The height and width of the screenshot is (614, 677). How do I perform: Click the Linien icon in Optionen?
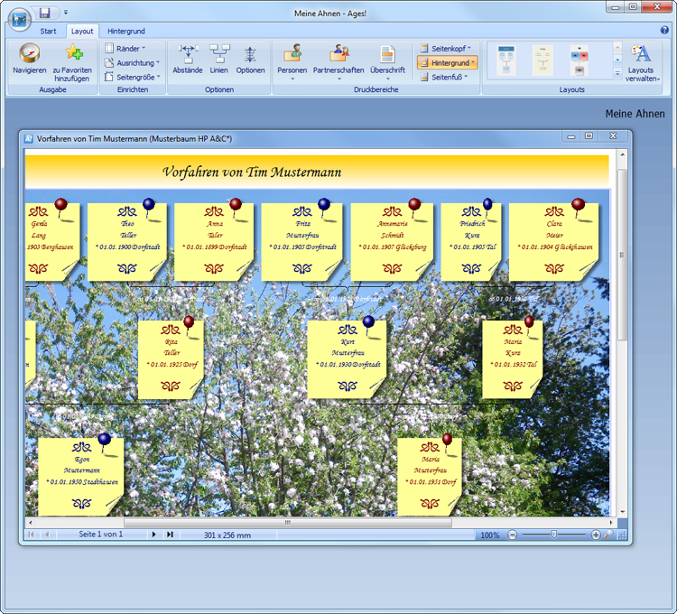[x=219, y=54]
